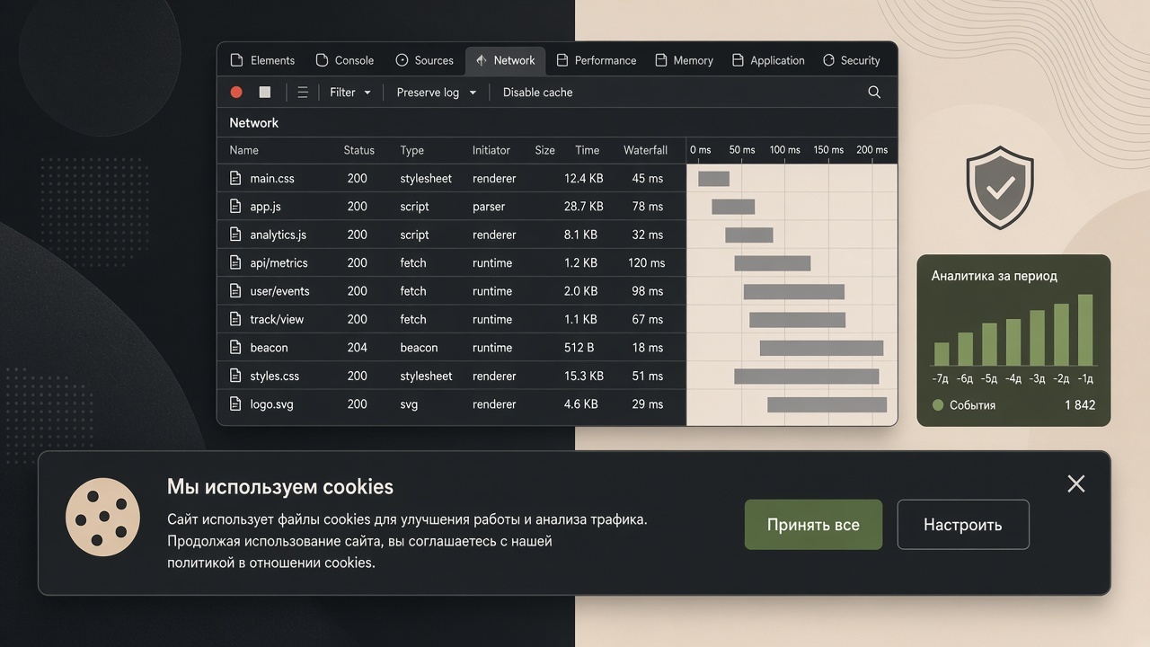Viewport: 1150px width, 647px height.
Task: Open the Application tab
Action: (767, 60)
